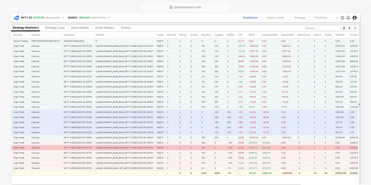View the Order History tab
This screenshot has height=185, width=371.
[105, 28]
